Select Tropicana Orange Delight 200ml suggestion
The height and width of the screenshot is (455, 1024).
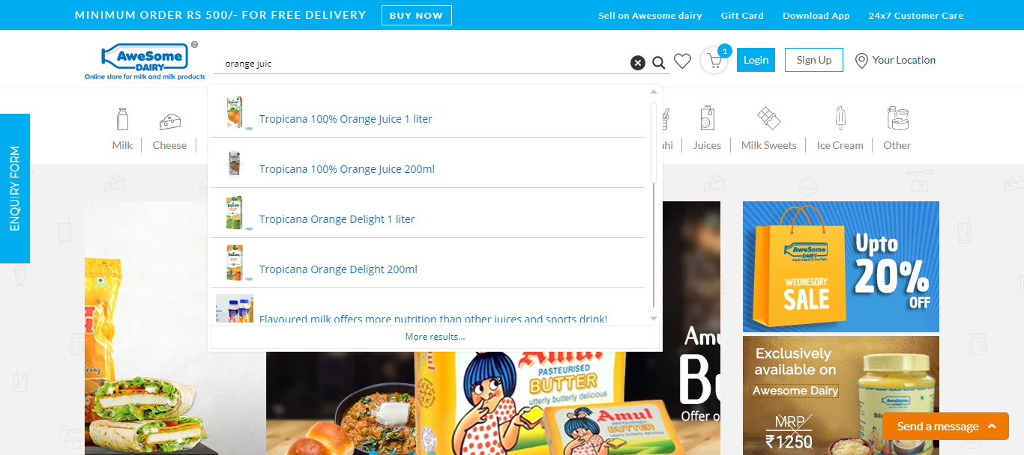[427, 263]
